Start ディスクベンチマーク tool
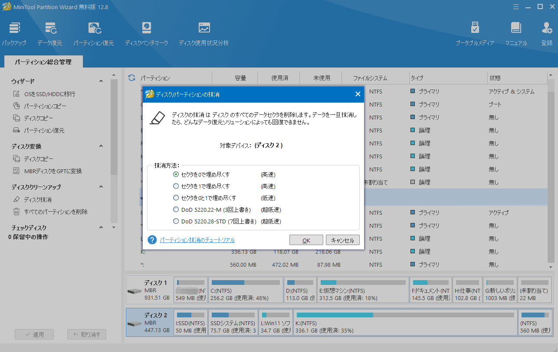 [146, 34]
